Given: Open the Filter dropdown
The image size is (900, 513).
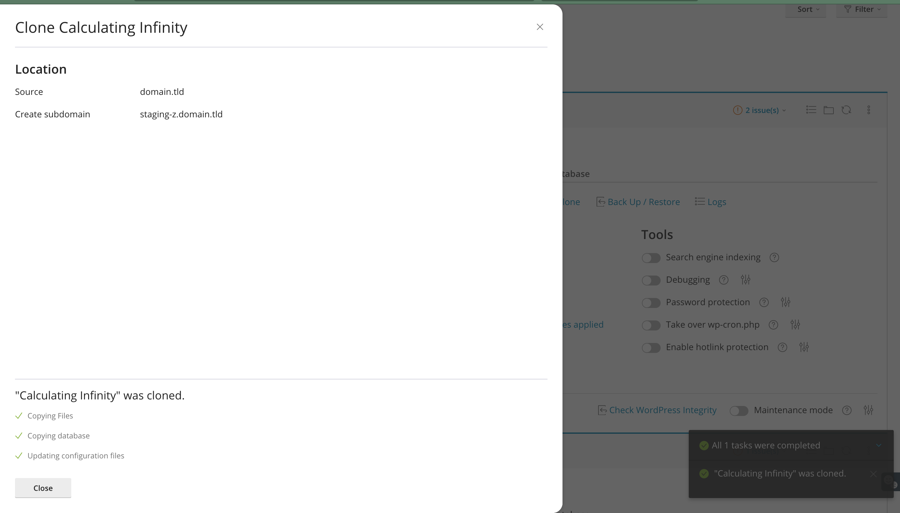Looking at the screenshot, I should click(x=862, y=9).
